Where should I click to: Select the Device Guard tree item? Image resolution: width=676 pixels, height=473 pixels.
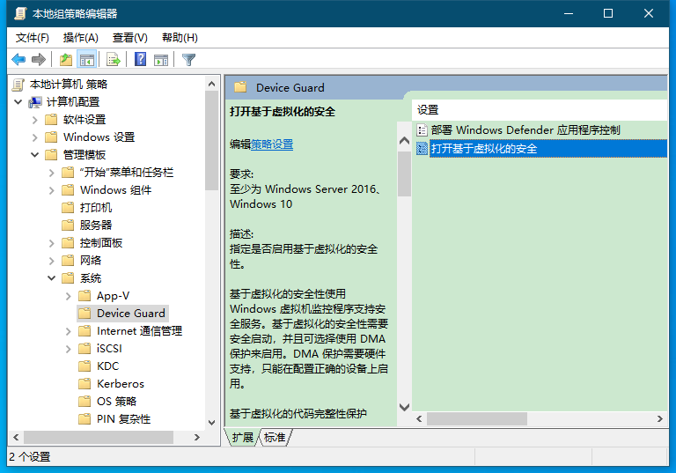pos(130,313)
